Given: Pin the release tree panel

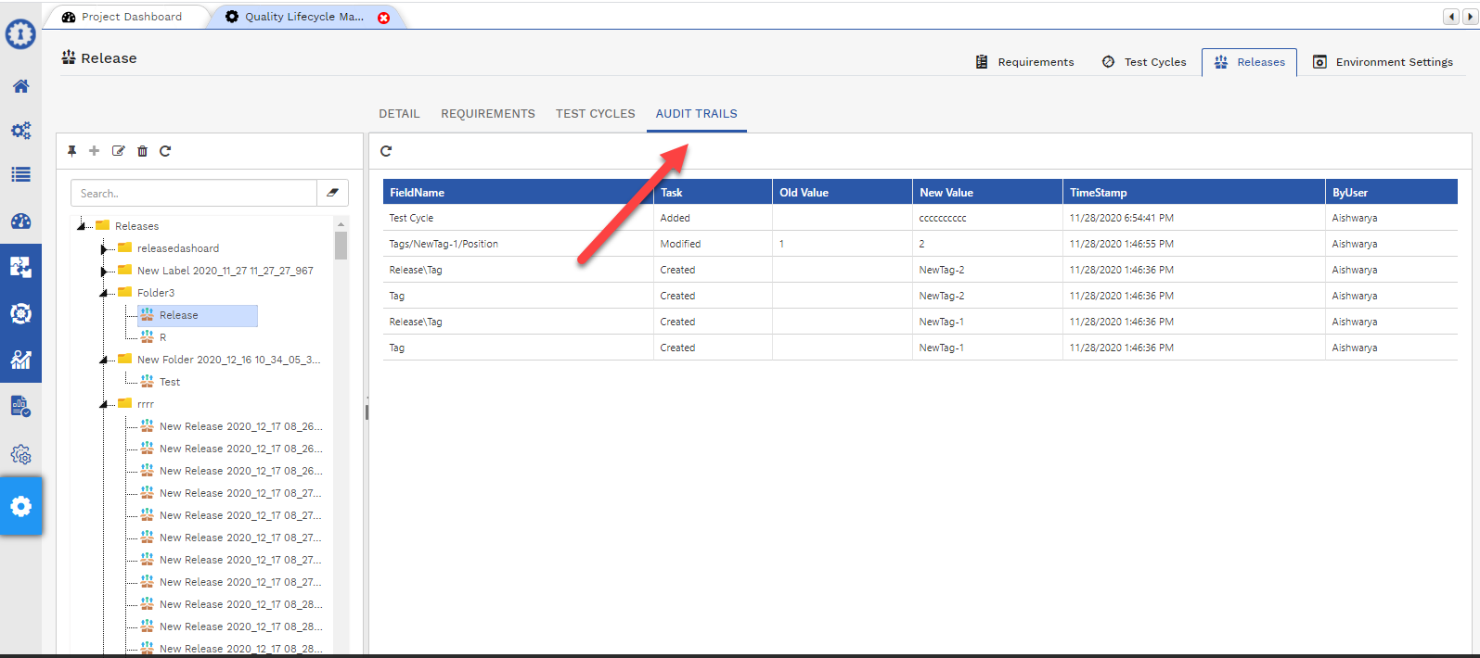Looking at the screenshot, I should [71, 151].
